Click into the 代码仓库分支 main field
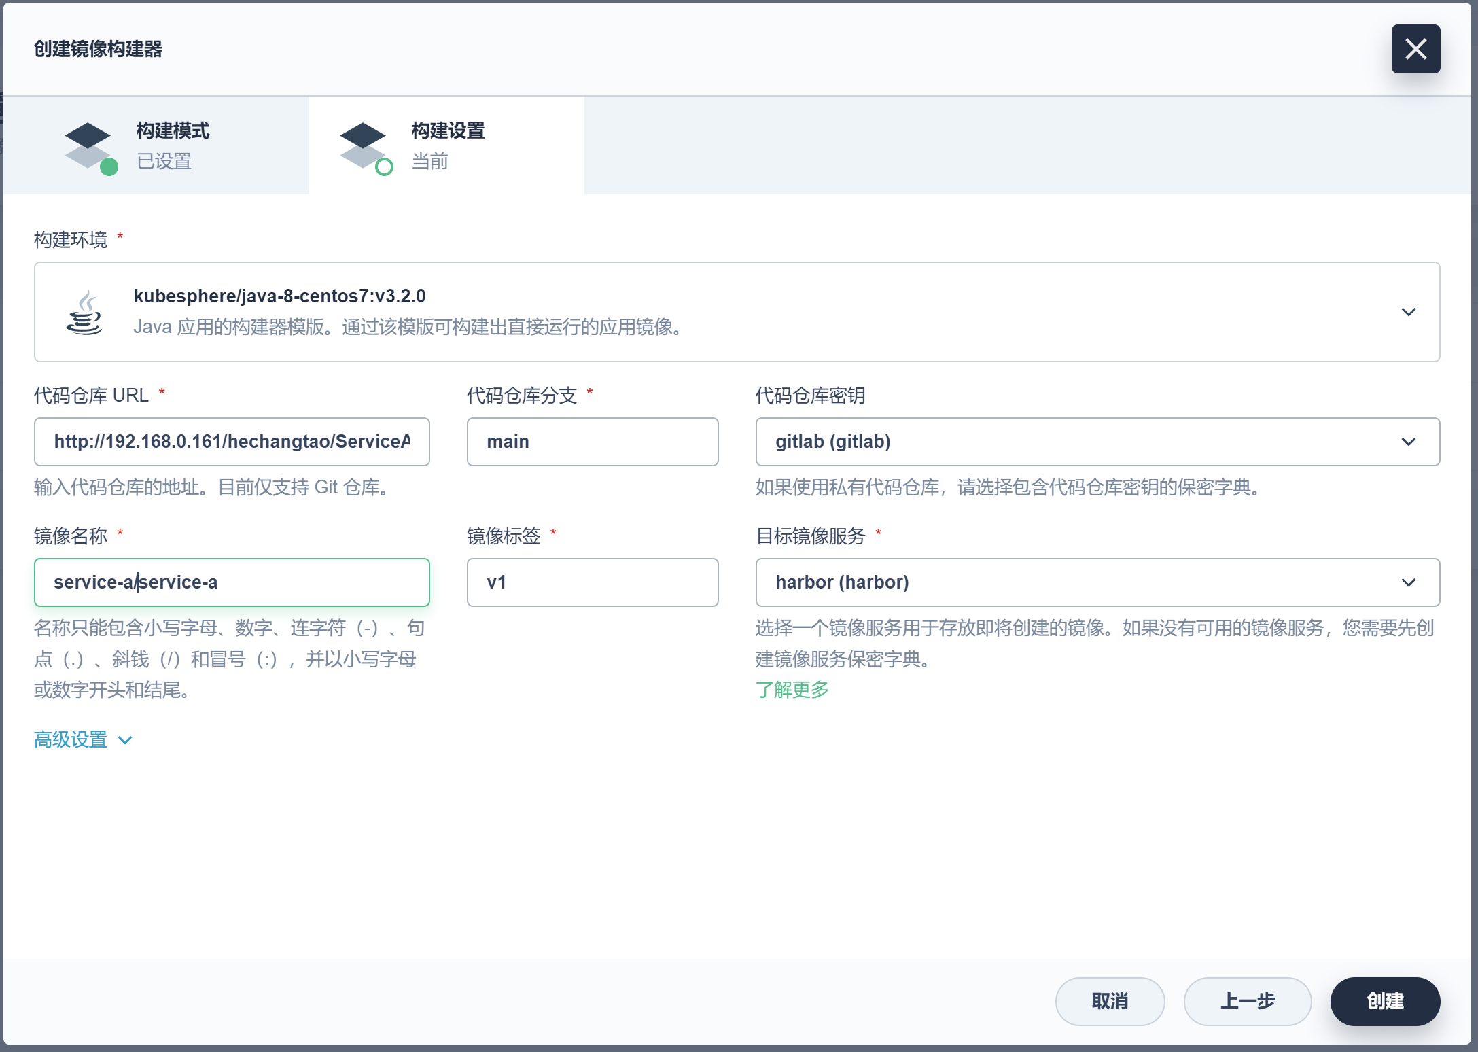 click(x=592, y=442)
